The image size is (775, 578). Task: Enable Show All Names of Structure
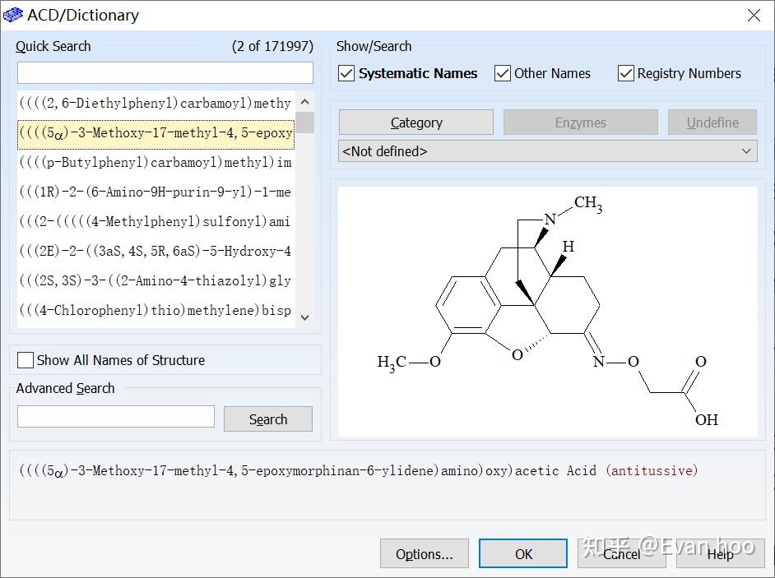pyautogui.click(x=25, y=359)
